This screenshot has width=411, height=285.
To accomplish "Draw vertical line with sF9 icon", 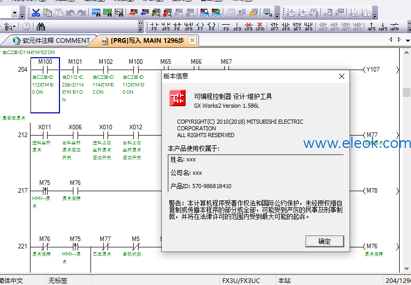I will pos(237,26).
